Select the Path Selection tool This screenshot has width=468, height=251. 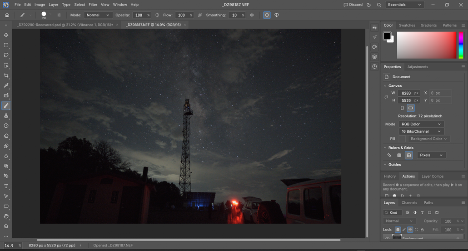[6, 196]
